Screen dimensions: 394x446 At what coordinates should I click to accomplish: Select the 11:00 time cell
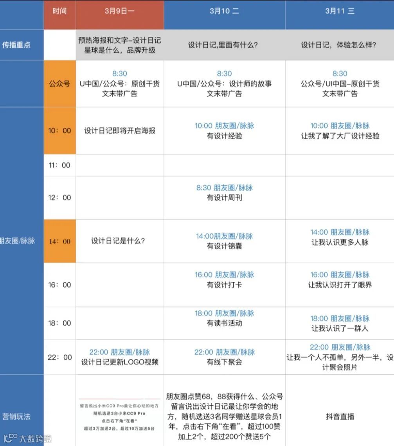(x=59, y=165)
